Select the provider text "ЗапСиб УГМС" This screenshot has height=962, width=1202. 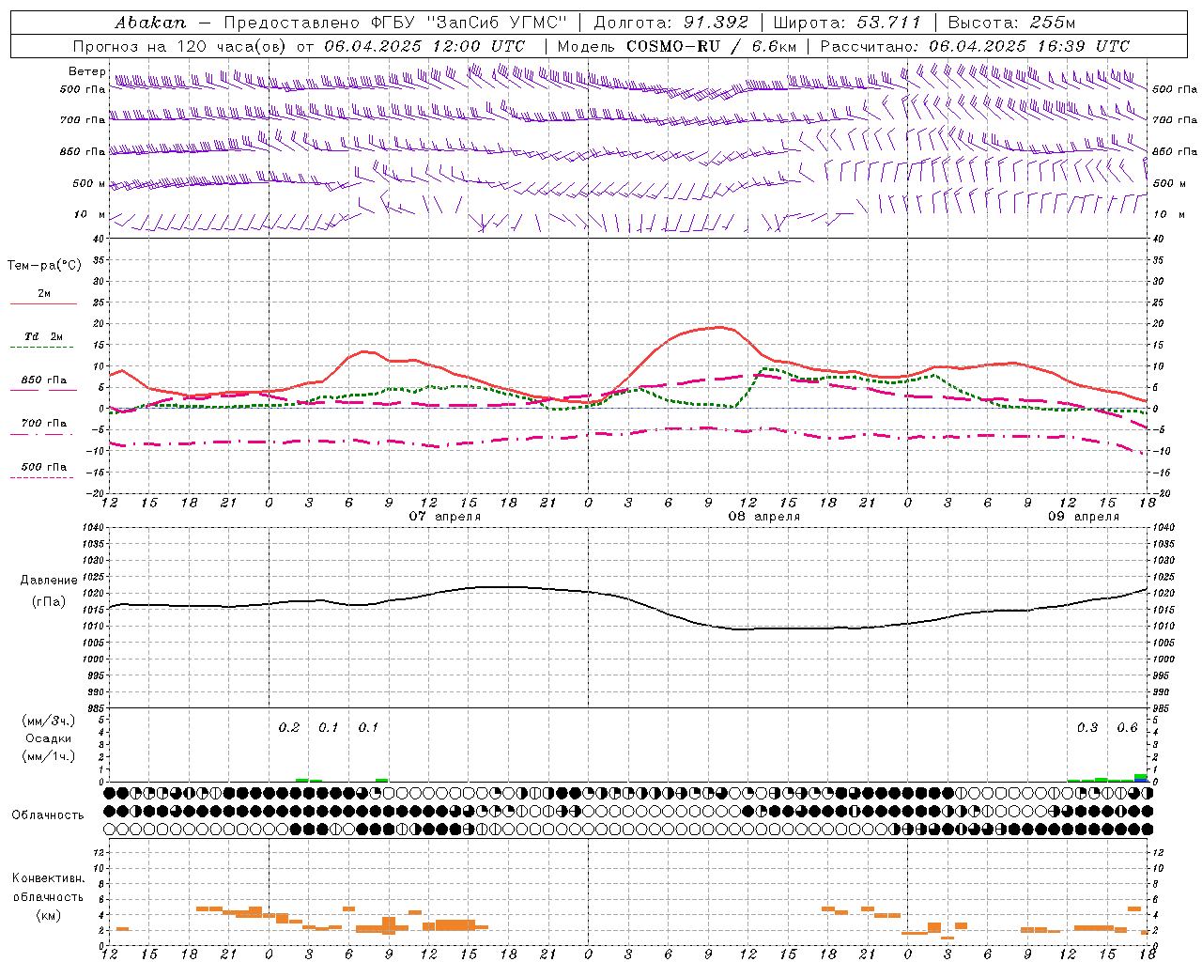[497, 22]
